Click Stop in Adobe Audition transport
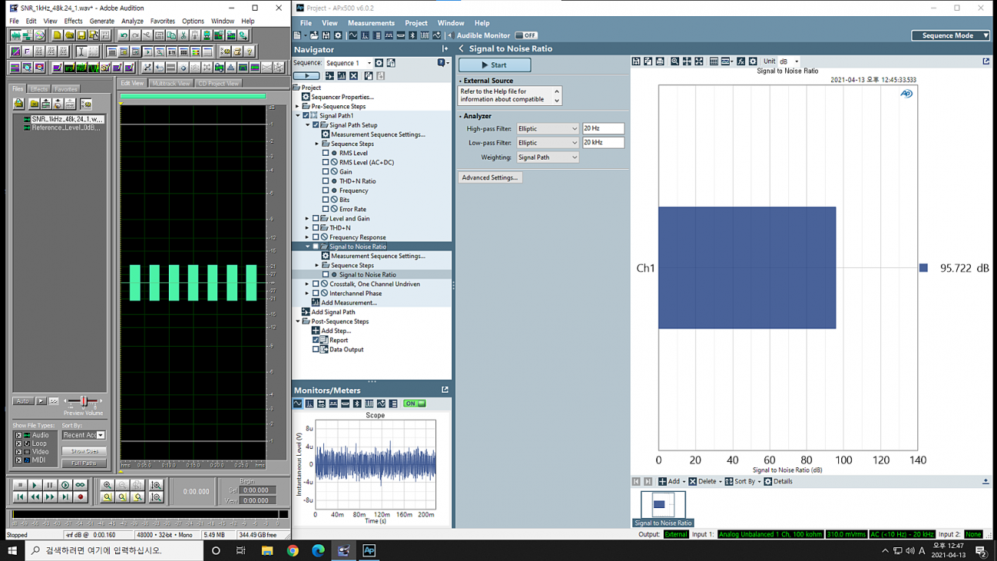 [20, 485]
